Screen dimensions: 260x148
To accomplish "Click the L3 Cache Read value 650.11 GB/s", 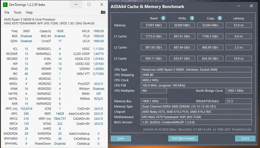I will (x=154, y=58).
